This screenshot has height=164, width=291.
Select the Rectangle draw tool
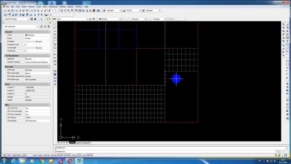click(55, 38)
